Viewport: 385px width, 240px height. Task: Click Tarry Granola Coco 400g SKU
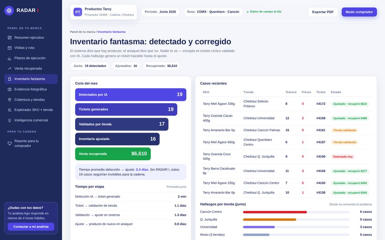pos(217,157)
